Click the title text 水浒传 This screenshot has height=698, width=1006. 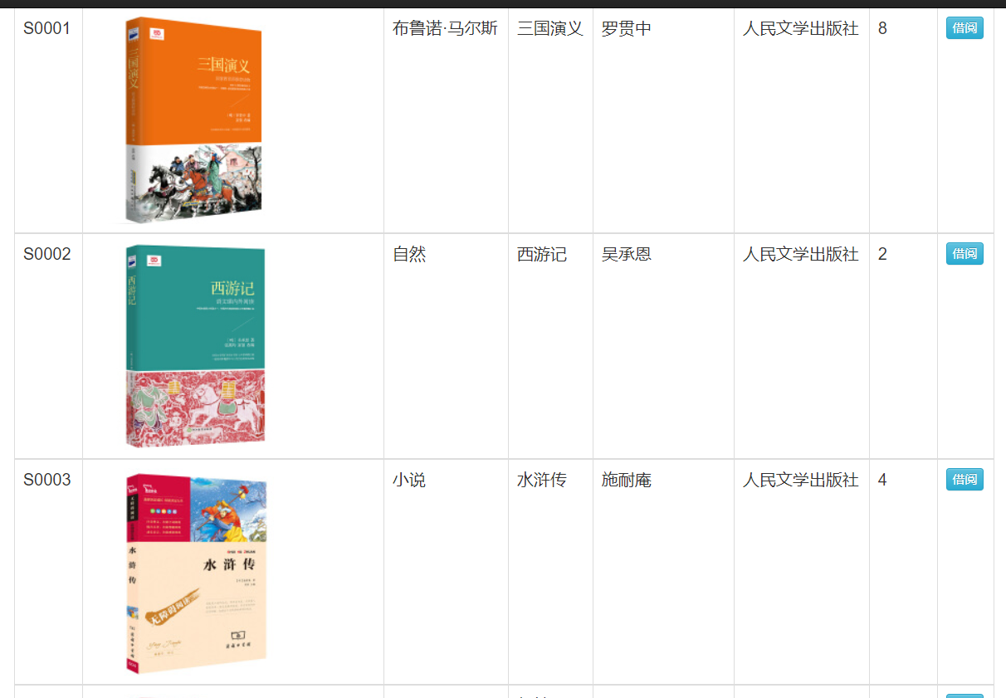[x=542, y=481]
